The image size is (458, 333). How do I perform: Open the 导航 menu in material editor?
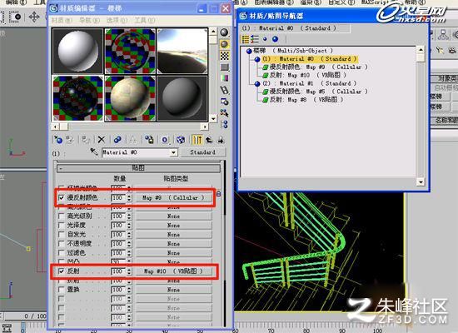pyautogui.click(x=89, y=20)
